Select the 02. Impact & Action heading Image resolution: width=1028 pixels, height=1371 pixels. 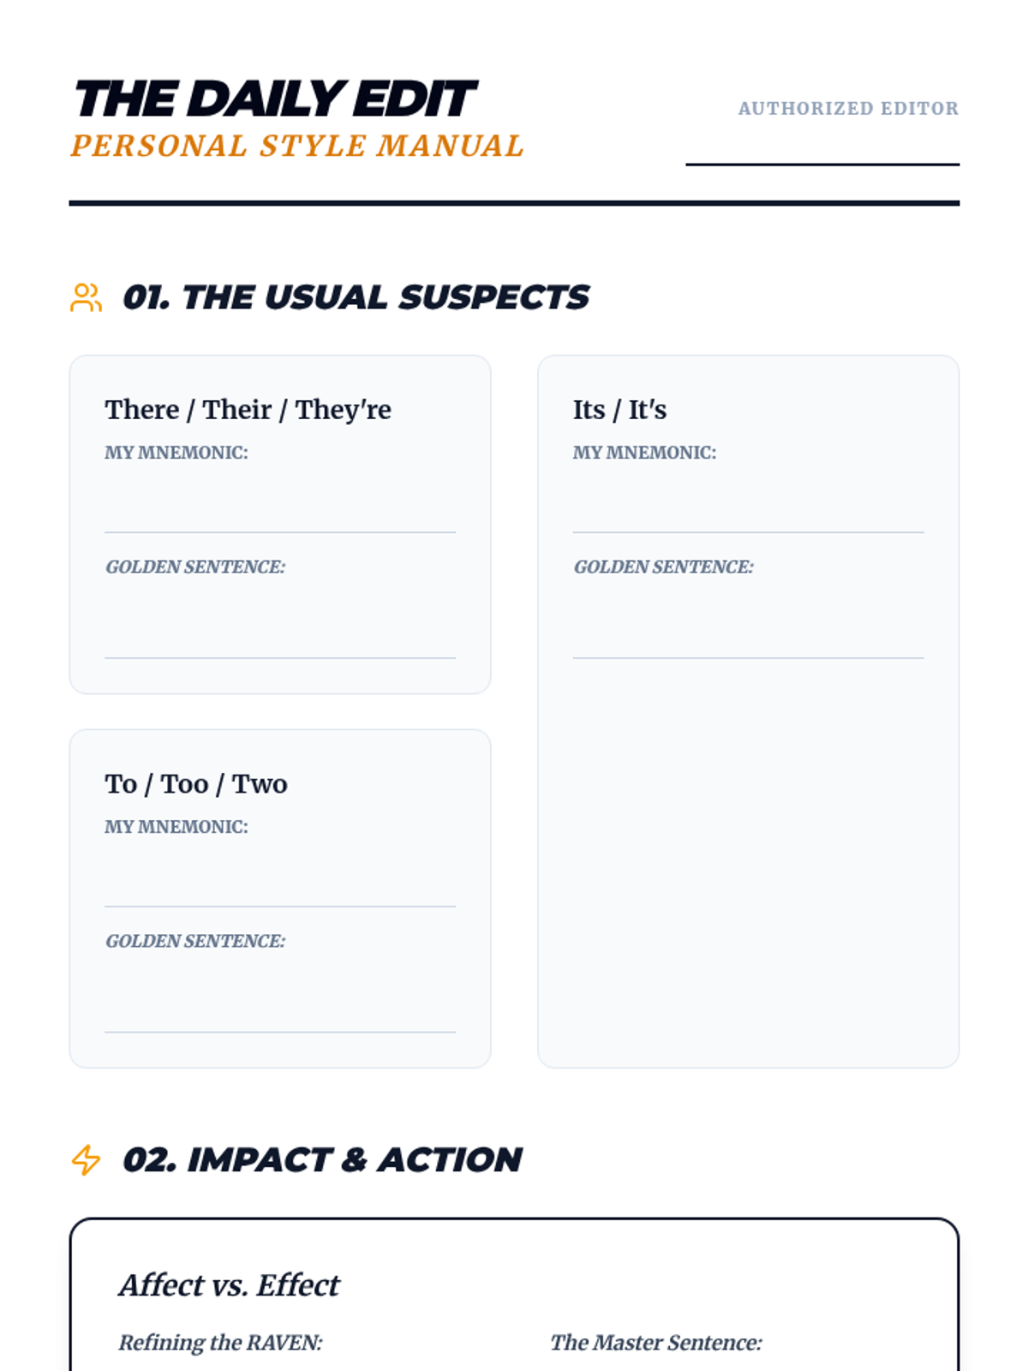pyautogui.click(x=322, y=1160)
